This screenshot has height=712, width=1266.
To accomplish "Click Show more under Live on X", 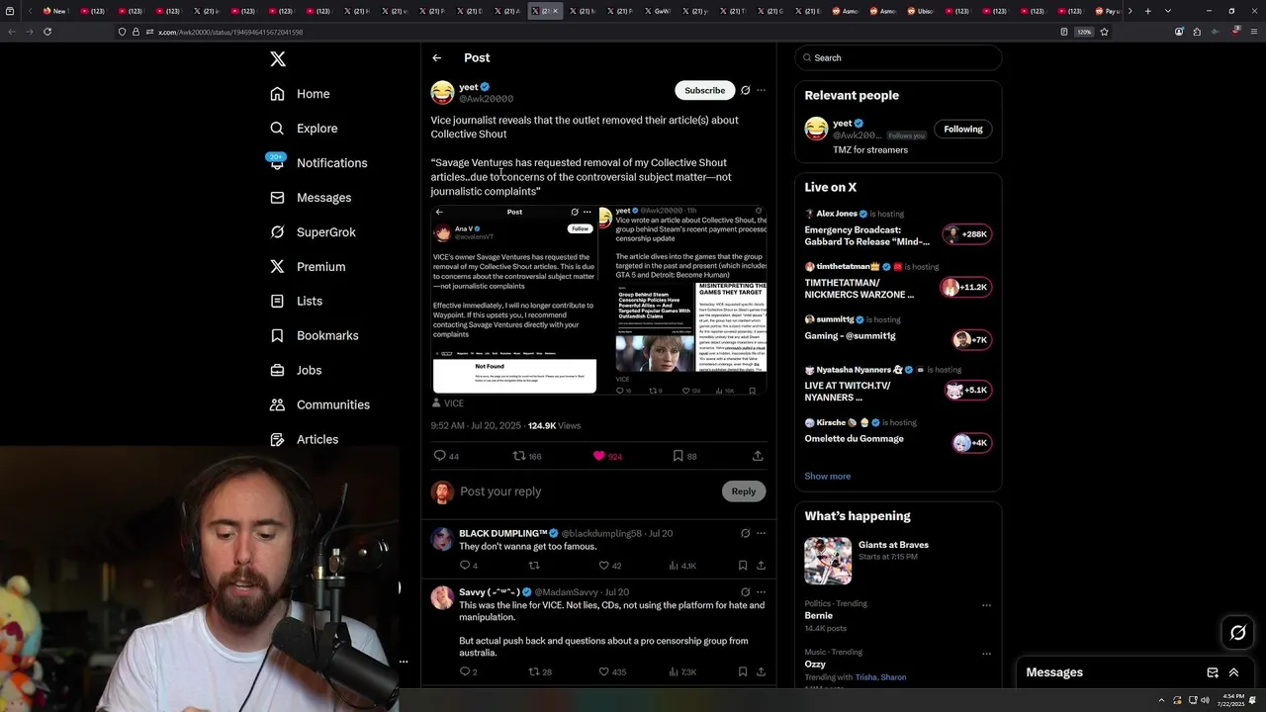I will [827, 477].
